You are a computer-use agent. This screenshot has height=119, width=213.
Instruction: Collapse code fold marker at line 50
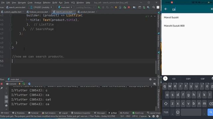pos(11,47)
